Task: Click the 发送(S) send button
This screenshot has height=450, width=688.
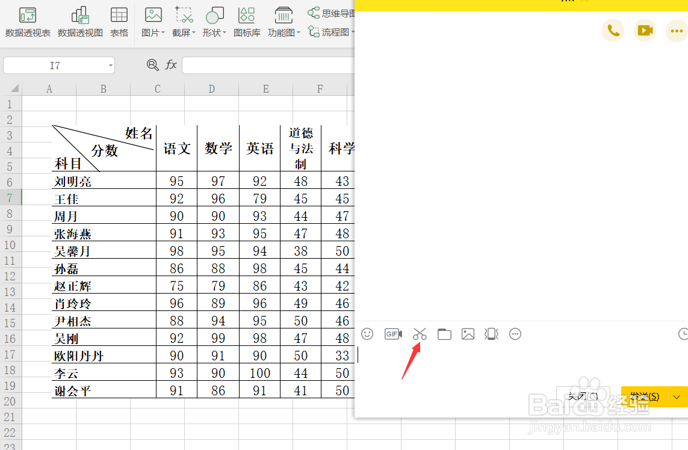Action: click(x=645, y=397)
